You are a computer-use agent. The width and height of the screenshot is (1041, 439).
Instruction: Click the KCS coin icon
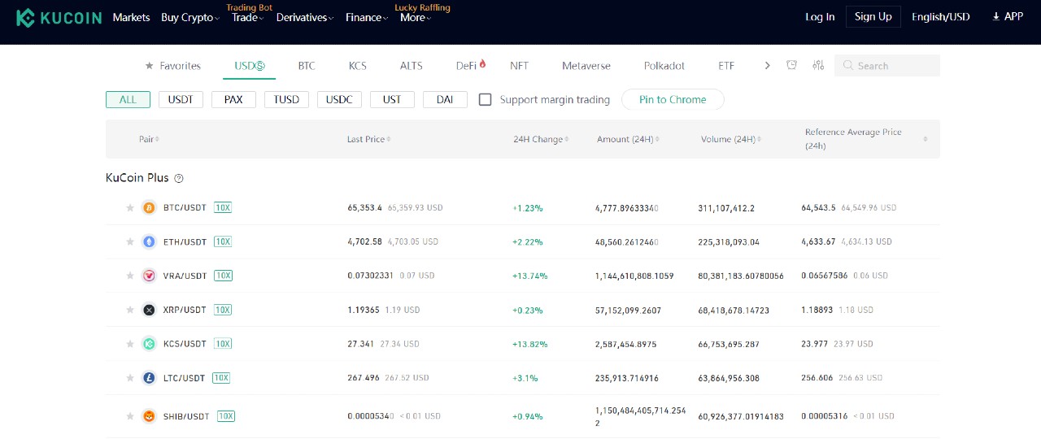(x=149, y=344)
